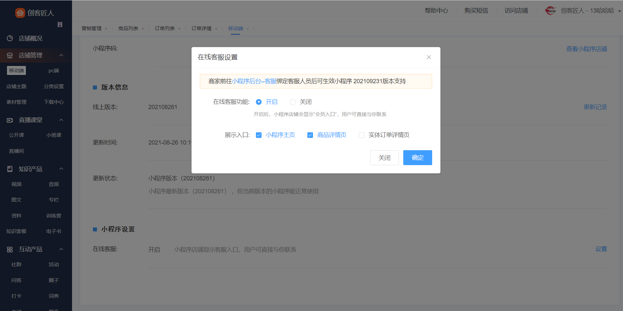Select the 关闭 radio option
The height and width of the screenshot is (311, 623).
[292, 102]
